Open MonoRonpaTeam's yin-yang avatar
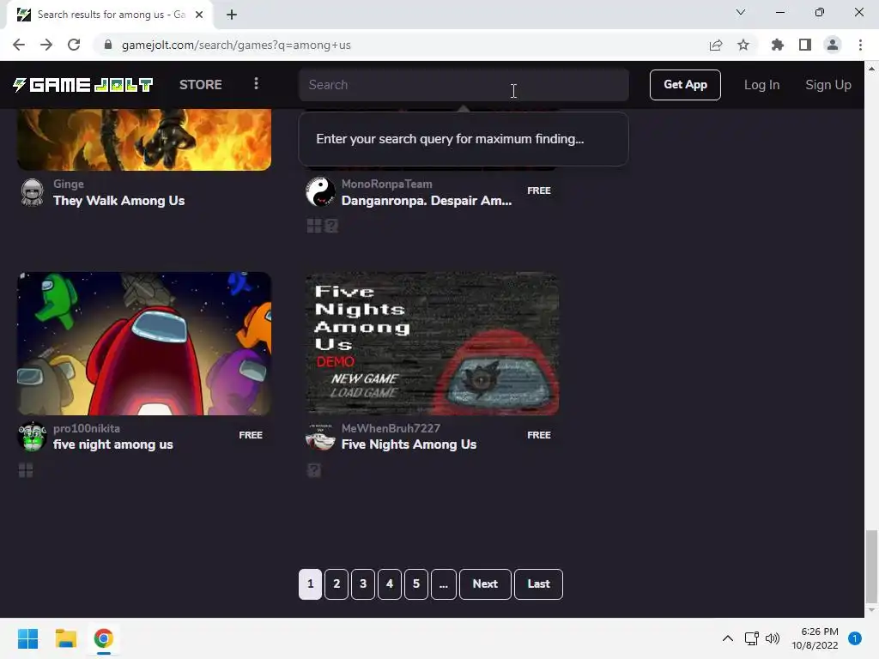 coord(321,191)
